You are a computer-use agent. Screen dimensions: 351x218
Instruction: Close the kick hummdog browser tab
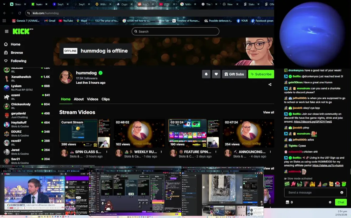pos(46,4)
